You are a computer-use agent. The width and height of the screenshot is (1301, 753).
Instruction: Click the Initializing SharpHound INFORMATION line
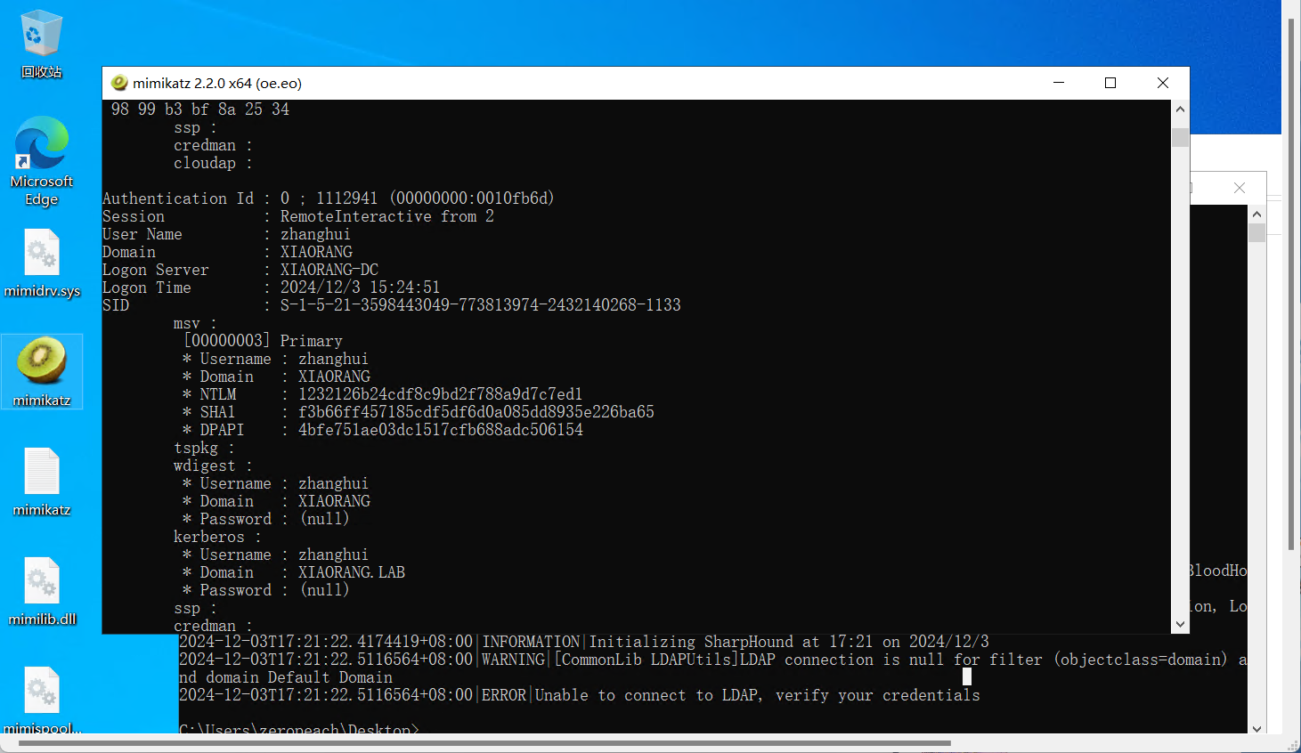point(584,642)
